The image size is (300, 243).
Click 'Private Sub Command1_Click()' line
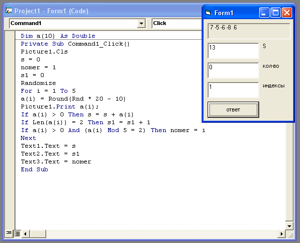click(75, 44)
